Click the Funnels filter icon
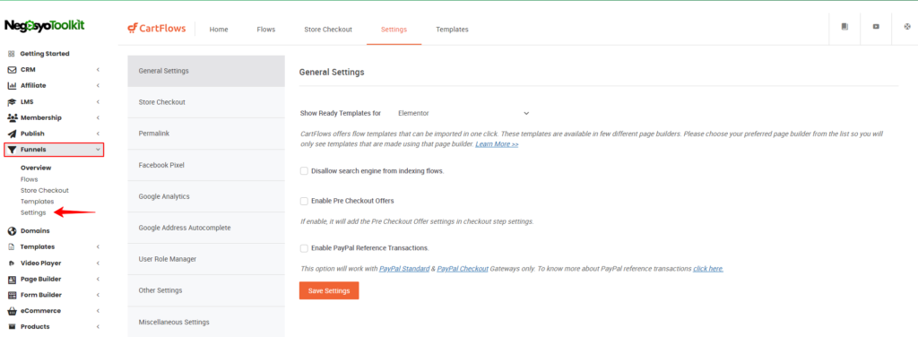918x337 pixels. coord(11,150)
